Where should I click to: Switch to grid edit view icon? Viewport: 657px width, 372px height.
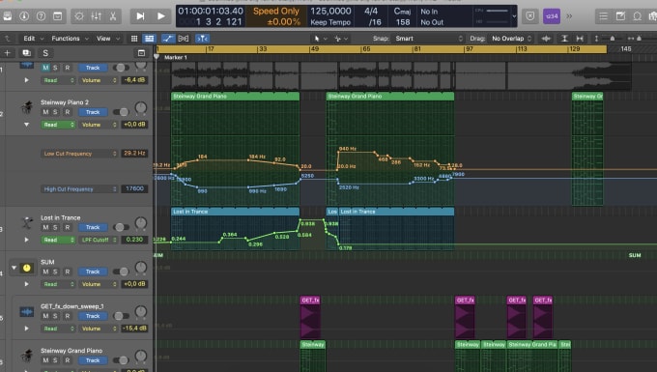134,39
